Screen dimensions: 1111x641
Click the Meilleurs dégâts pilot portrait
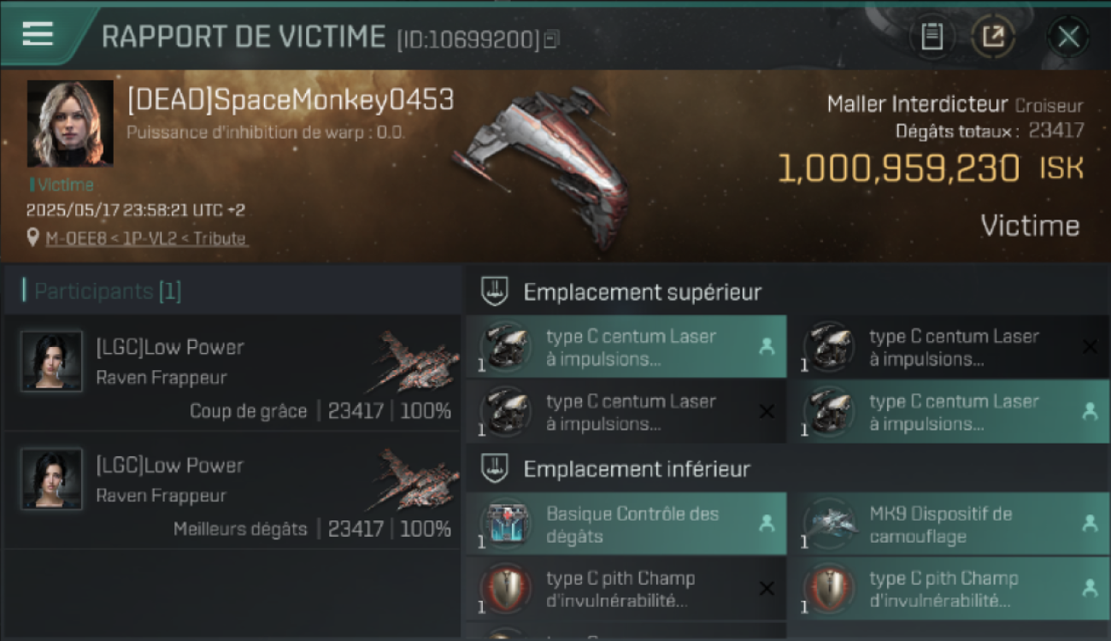point(52,479)
